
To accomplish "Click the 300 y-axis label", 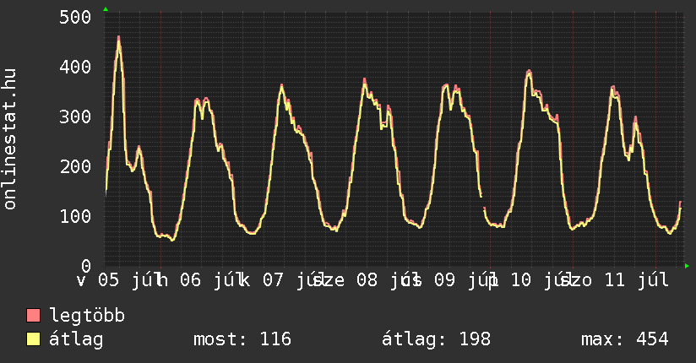I will (x=75, y=116).
